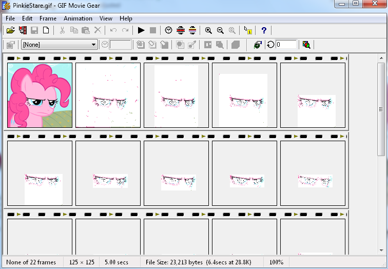388x269 pixels.
Task: Click the Copy icon
Action: 74,30
